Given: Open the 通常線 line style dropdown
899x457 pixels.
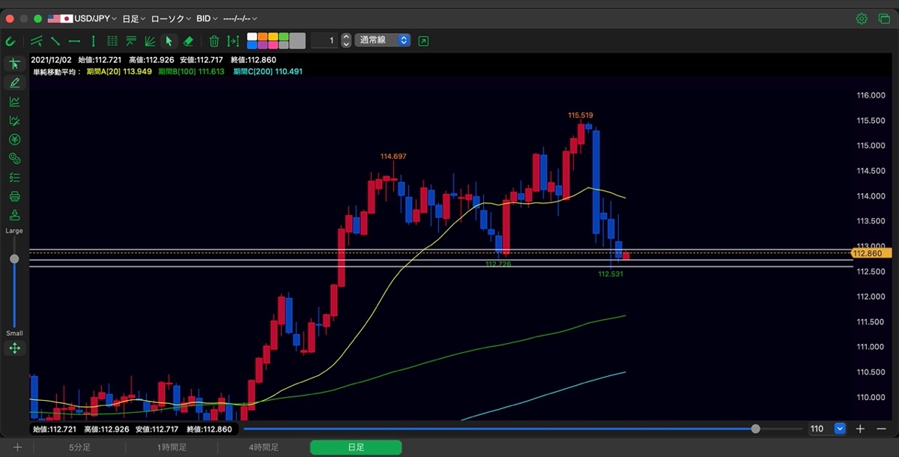Looking at the screenshot, I should tap(384, 40).
